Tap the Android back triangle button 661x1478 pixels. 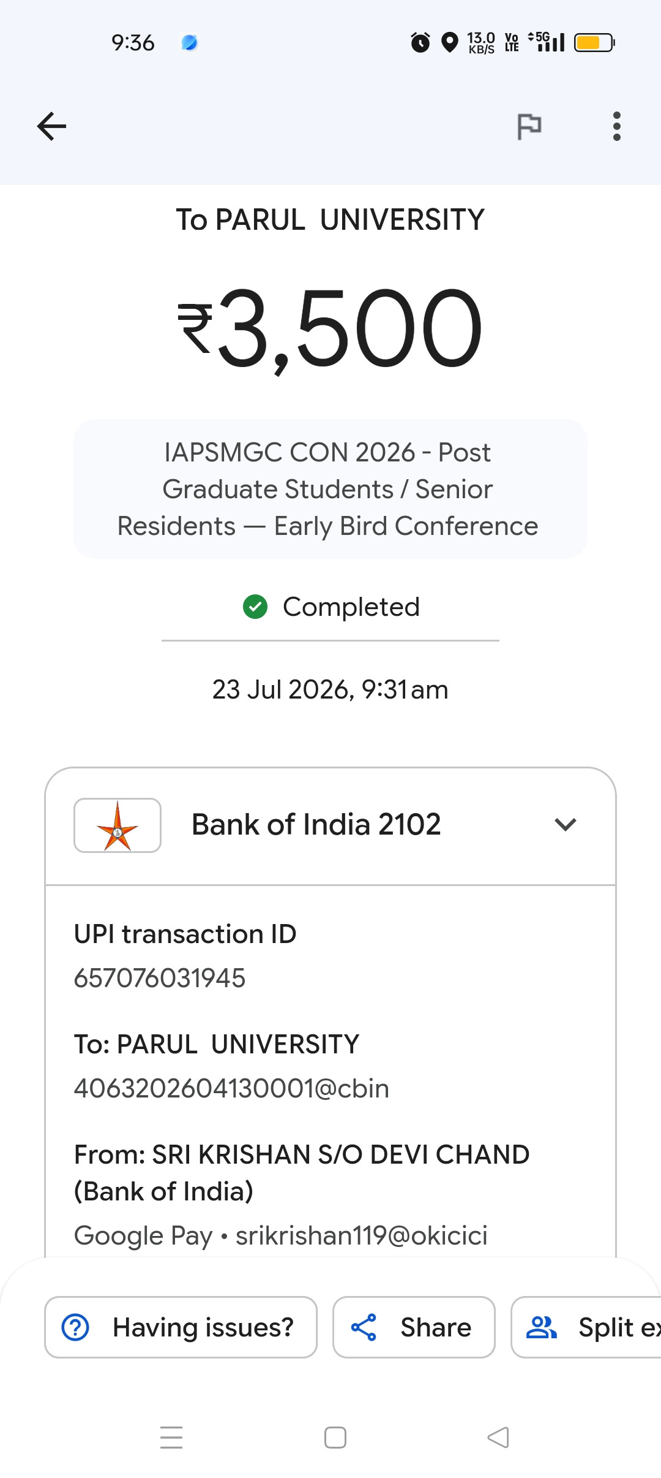coord(498,1438)
